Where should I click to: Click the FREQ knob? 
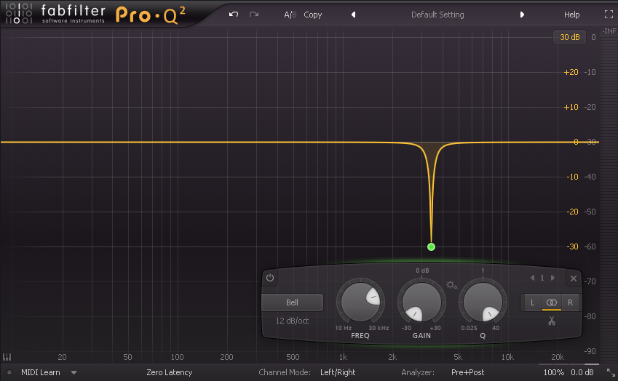tap(360, 302)
